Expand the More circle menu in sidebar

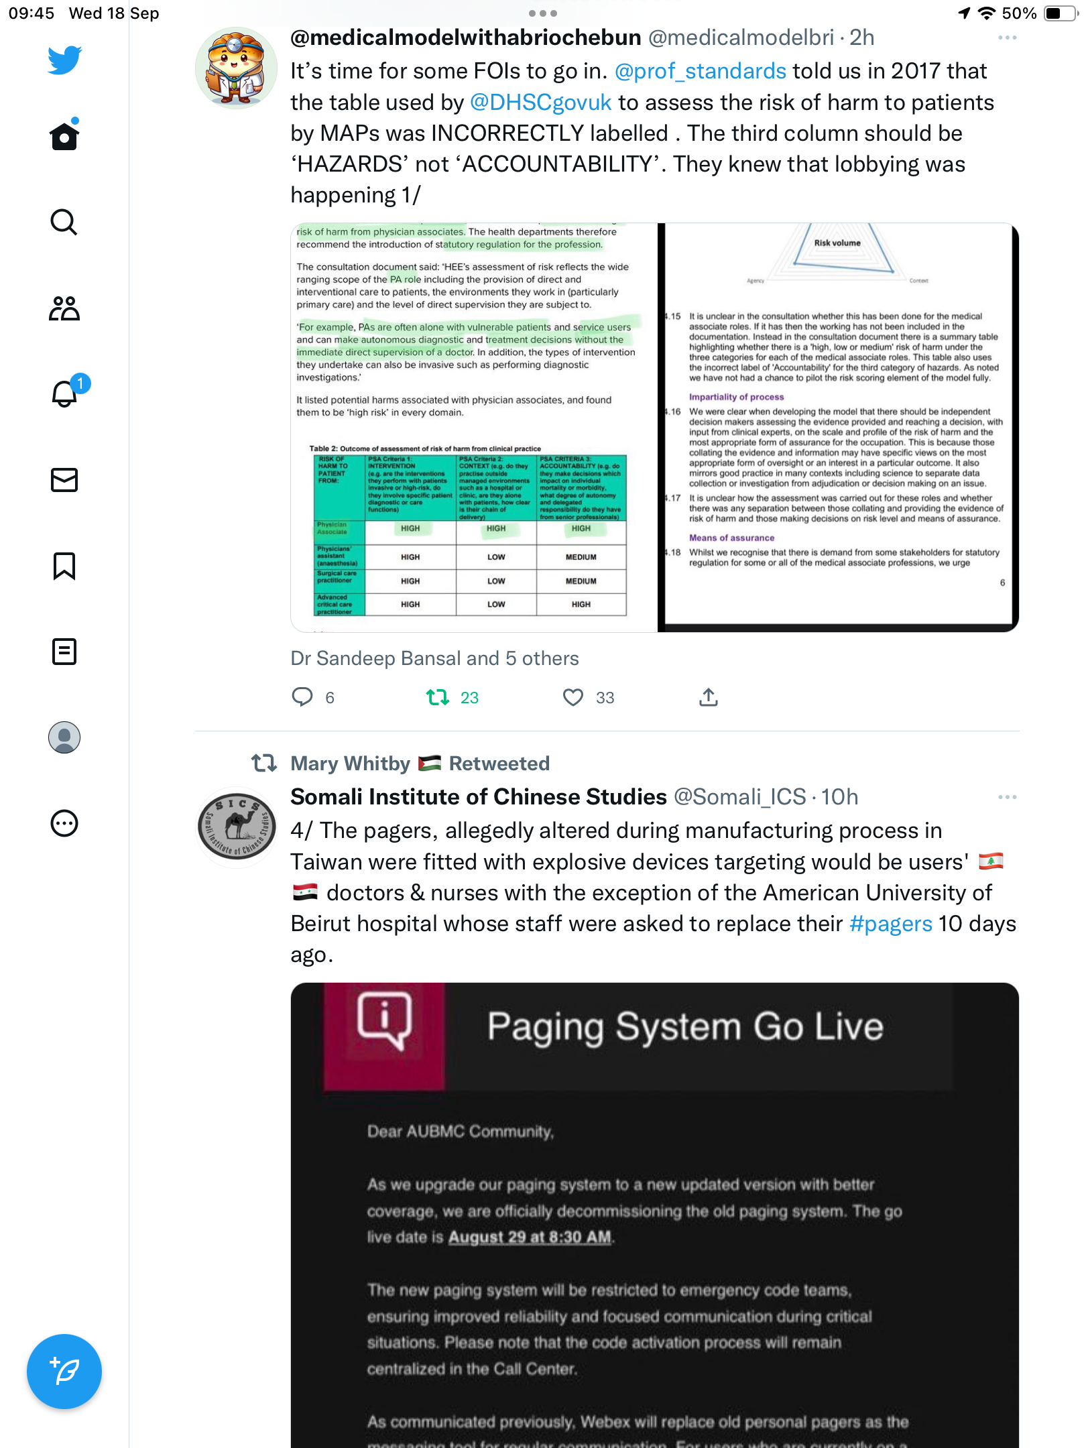tap(64, 823)
